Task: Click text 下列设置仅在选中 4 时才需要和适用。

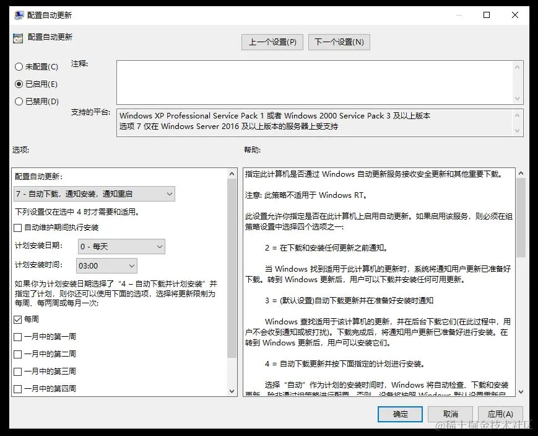Action: pyautogui.click(x=78, y=212)
